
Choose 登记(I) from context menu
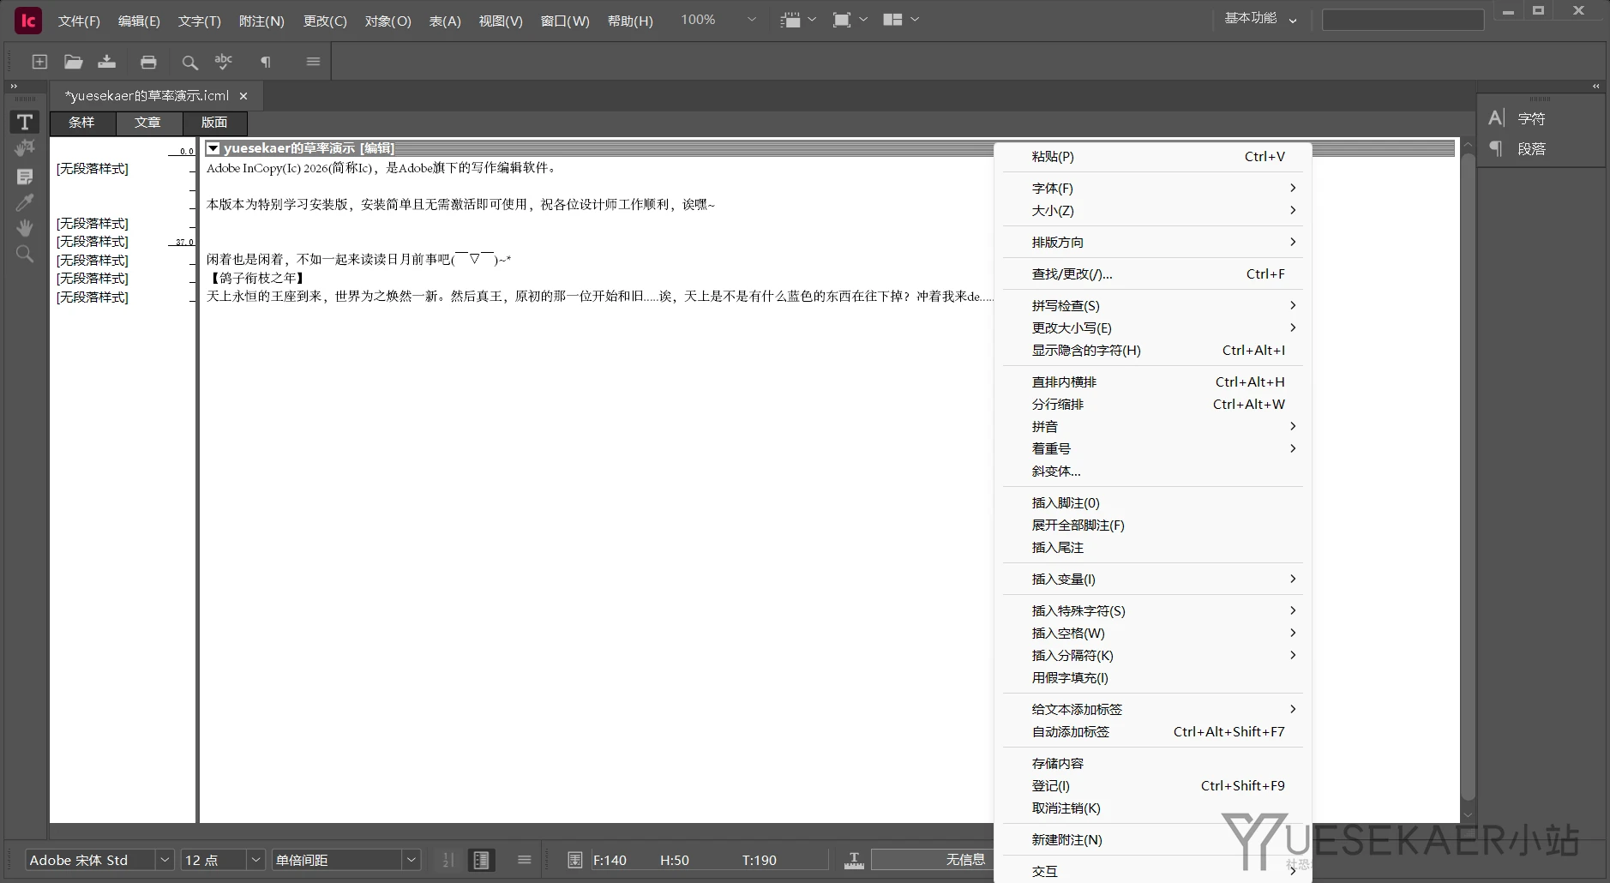(x=1153, y=786)
